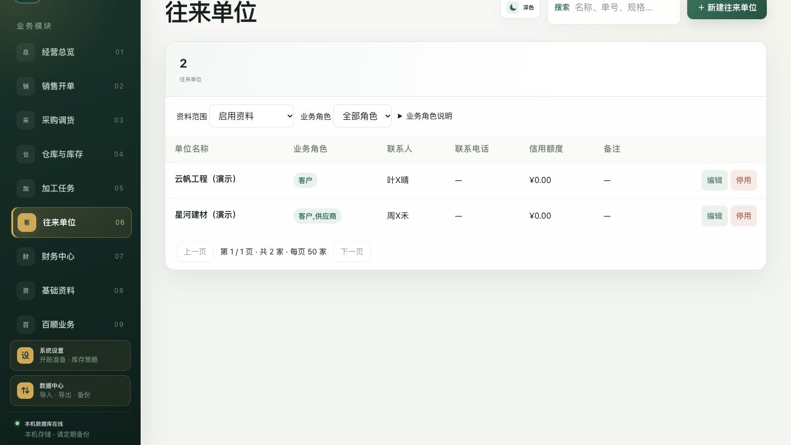The height and width of the screenshot is (445, 791).
Task: Click the 财 icon for 财务中心
Action: click(x=26, y=257)
